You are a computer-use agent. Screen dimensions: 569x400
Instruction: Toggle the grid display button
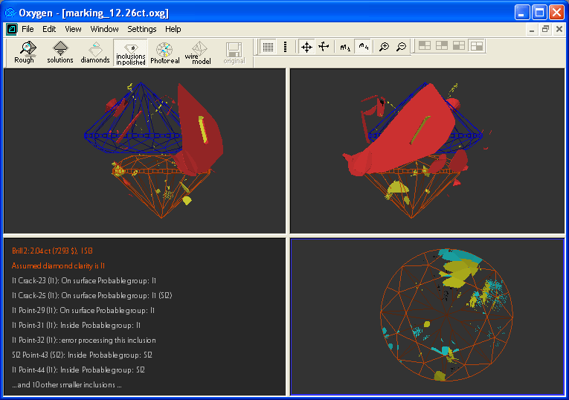[x=269, y=47]
